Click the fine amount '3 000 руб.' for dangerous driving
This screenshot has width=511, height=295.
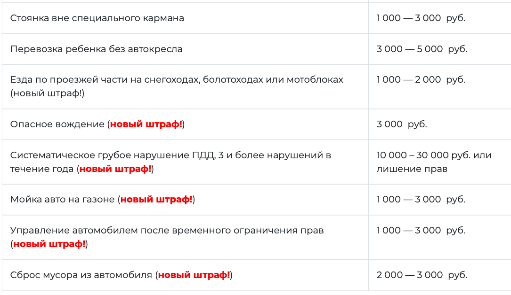click(x=401, y=124)
